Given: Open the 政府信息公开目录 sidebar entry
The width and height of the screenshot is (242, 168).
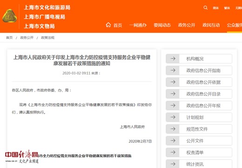Looking at the screenshot, I should 199,94.
